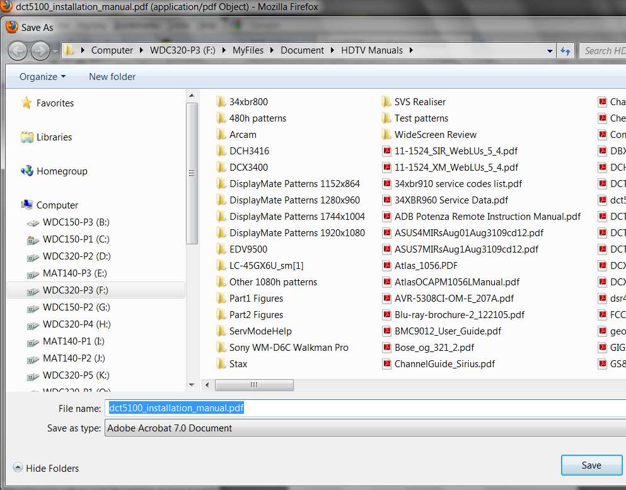
Task: Select Favorites star icon in navigation pane
Action: click(x=26, y=103)
